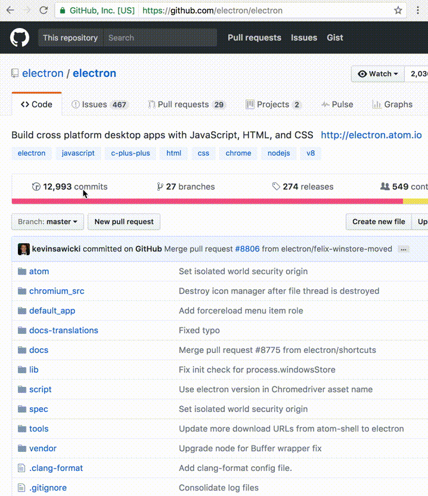The width and height of the screenshot is (428, 496).
Task: Click the contributors people icon
Action: coord(384,187)
